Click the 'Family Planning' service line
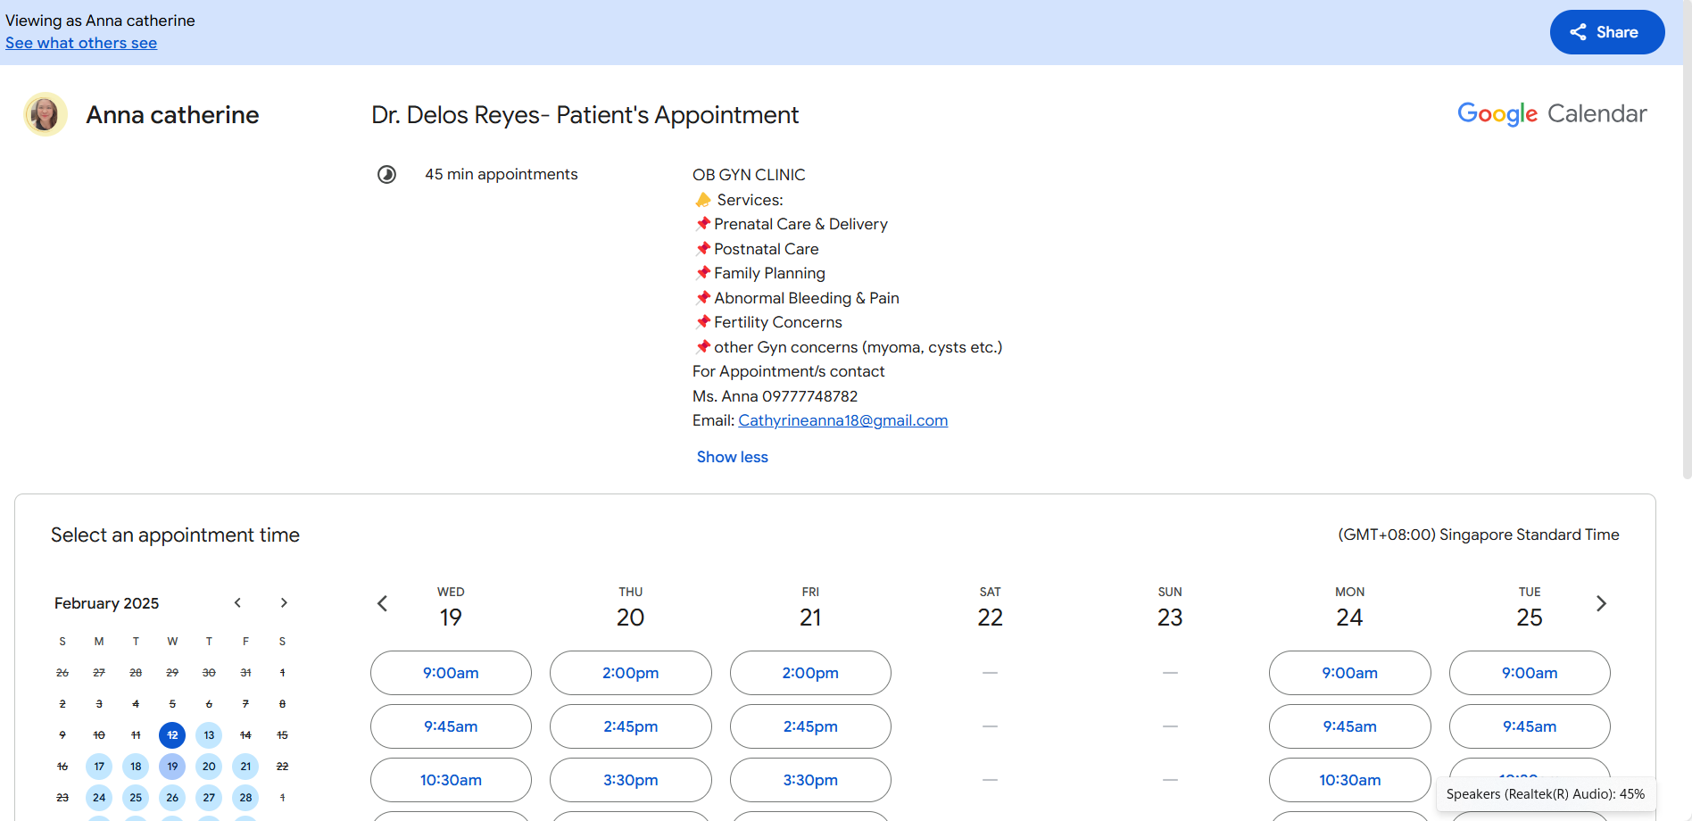The width and height of the screenshot is (1692, 821). click(x=769, y=273)
